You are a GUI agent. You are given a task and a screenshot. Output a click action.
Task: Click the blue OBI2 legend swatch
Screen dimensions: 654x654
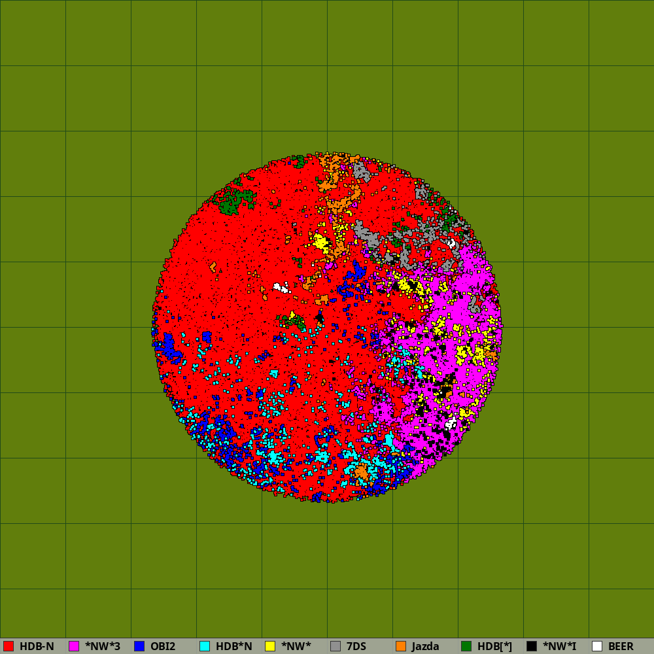tap(139, 646)
